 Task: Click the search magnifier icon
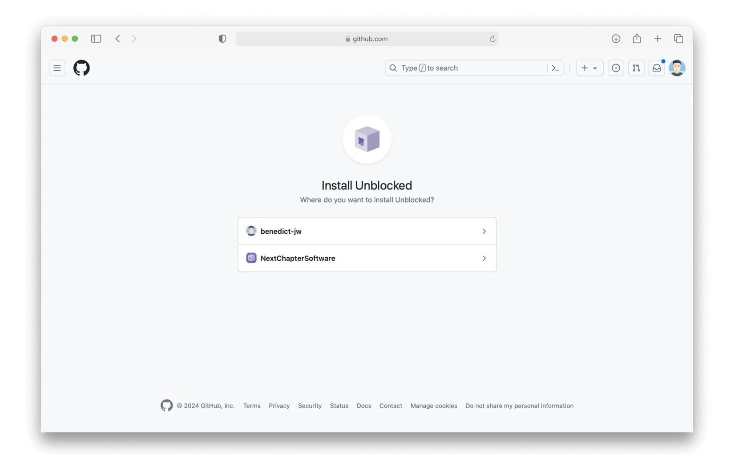(393, 68)
